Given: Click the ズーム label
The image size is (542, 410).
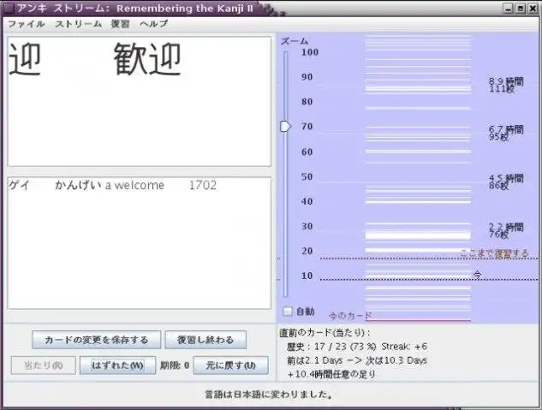Looking at the screenshot, I should pyautogui.click(x=295, y=41).
